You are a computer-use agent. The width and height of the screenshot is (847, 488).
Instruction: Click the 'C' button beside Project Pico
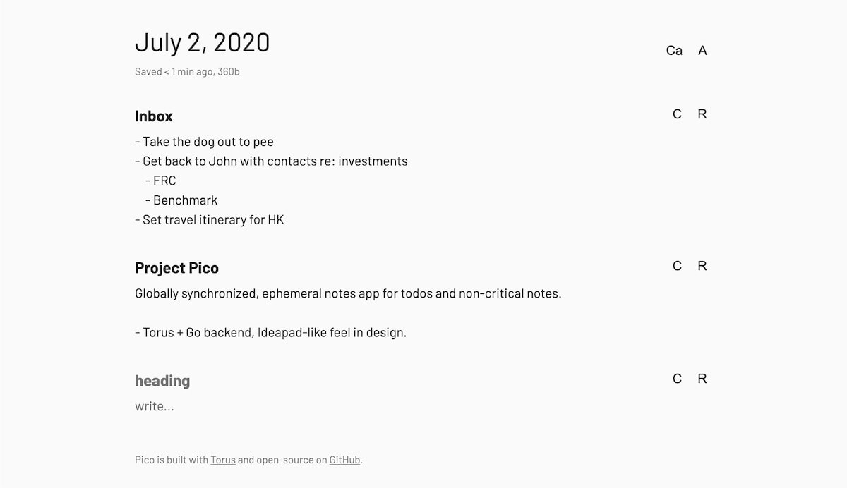click(x=677, y=266)
